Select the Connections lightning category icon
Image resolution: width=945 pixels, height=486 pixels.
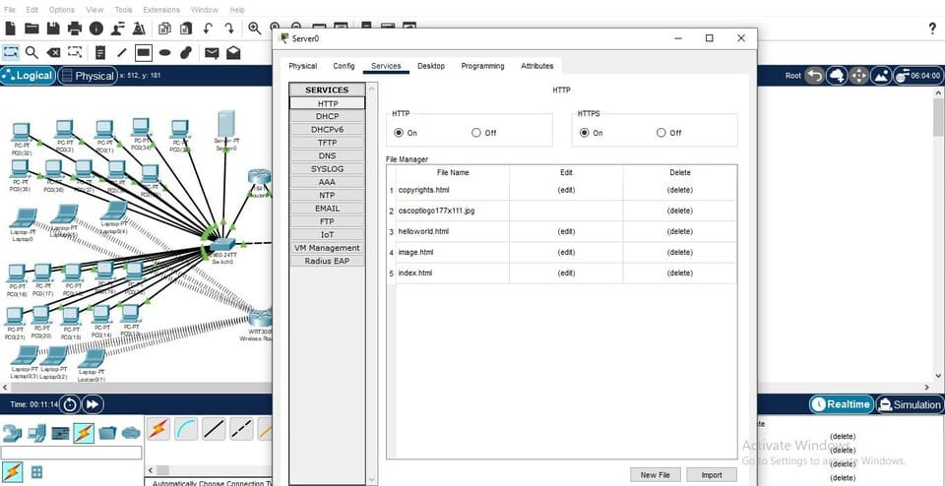pos(84,433)
